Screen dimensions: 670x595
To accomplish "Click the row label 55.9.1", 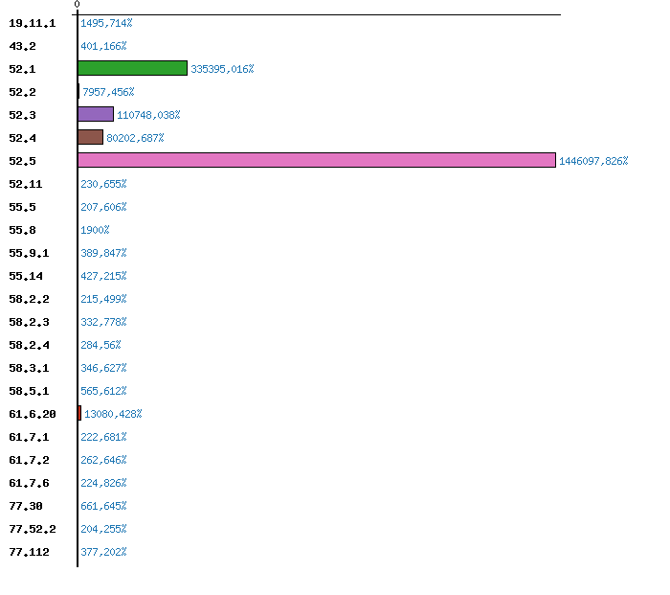I will click(x=29, y=253).
